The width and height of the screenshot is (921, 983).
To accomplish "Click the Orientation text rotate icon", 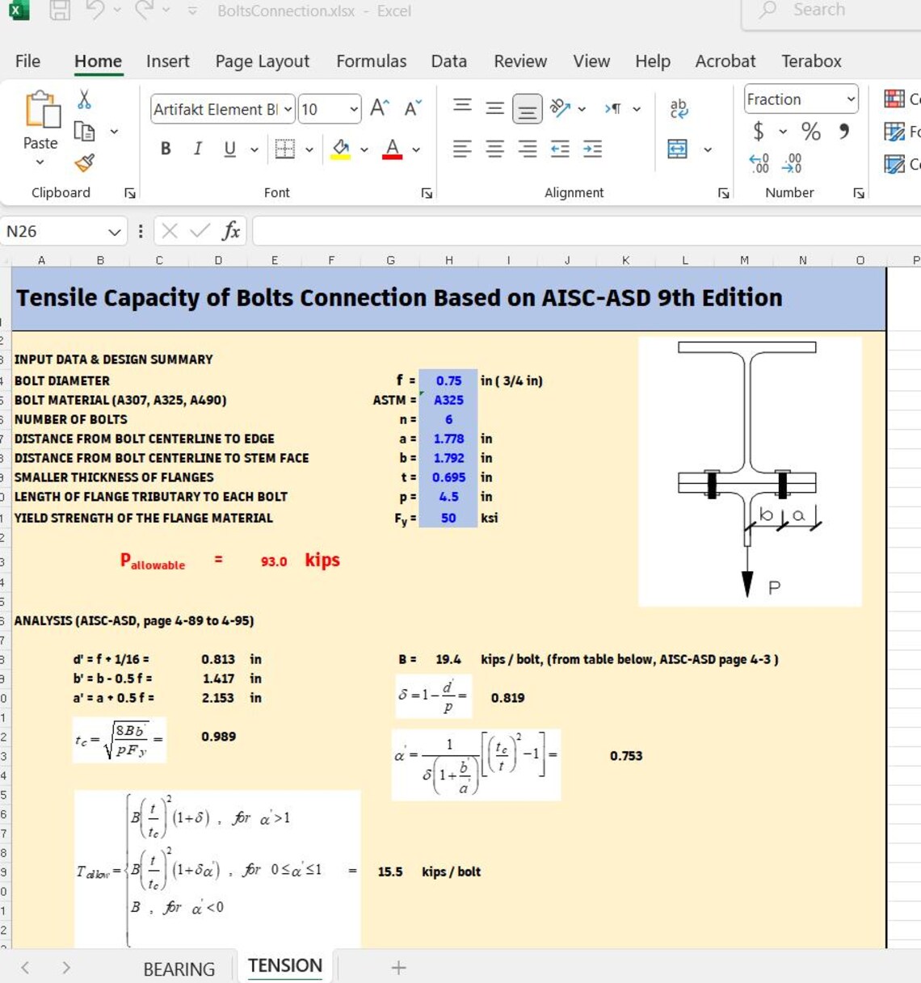I will click(560, 107).
